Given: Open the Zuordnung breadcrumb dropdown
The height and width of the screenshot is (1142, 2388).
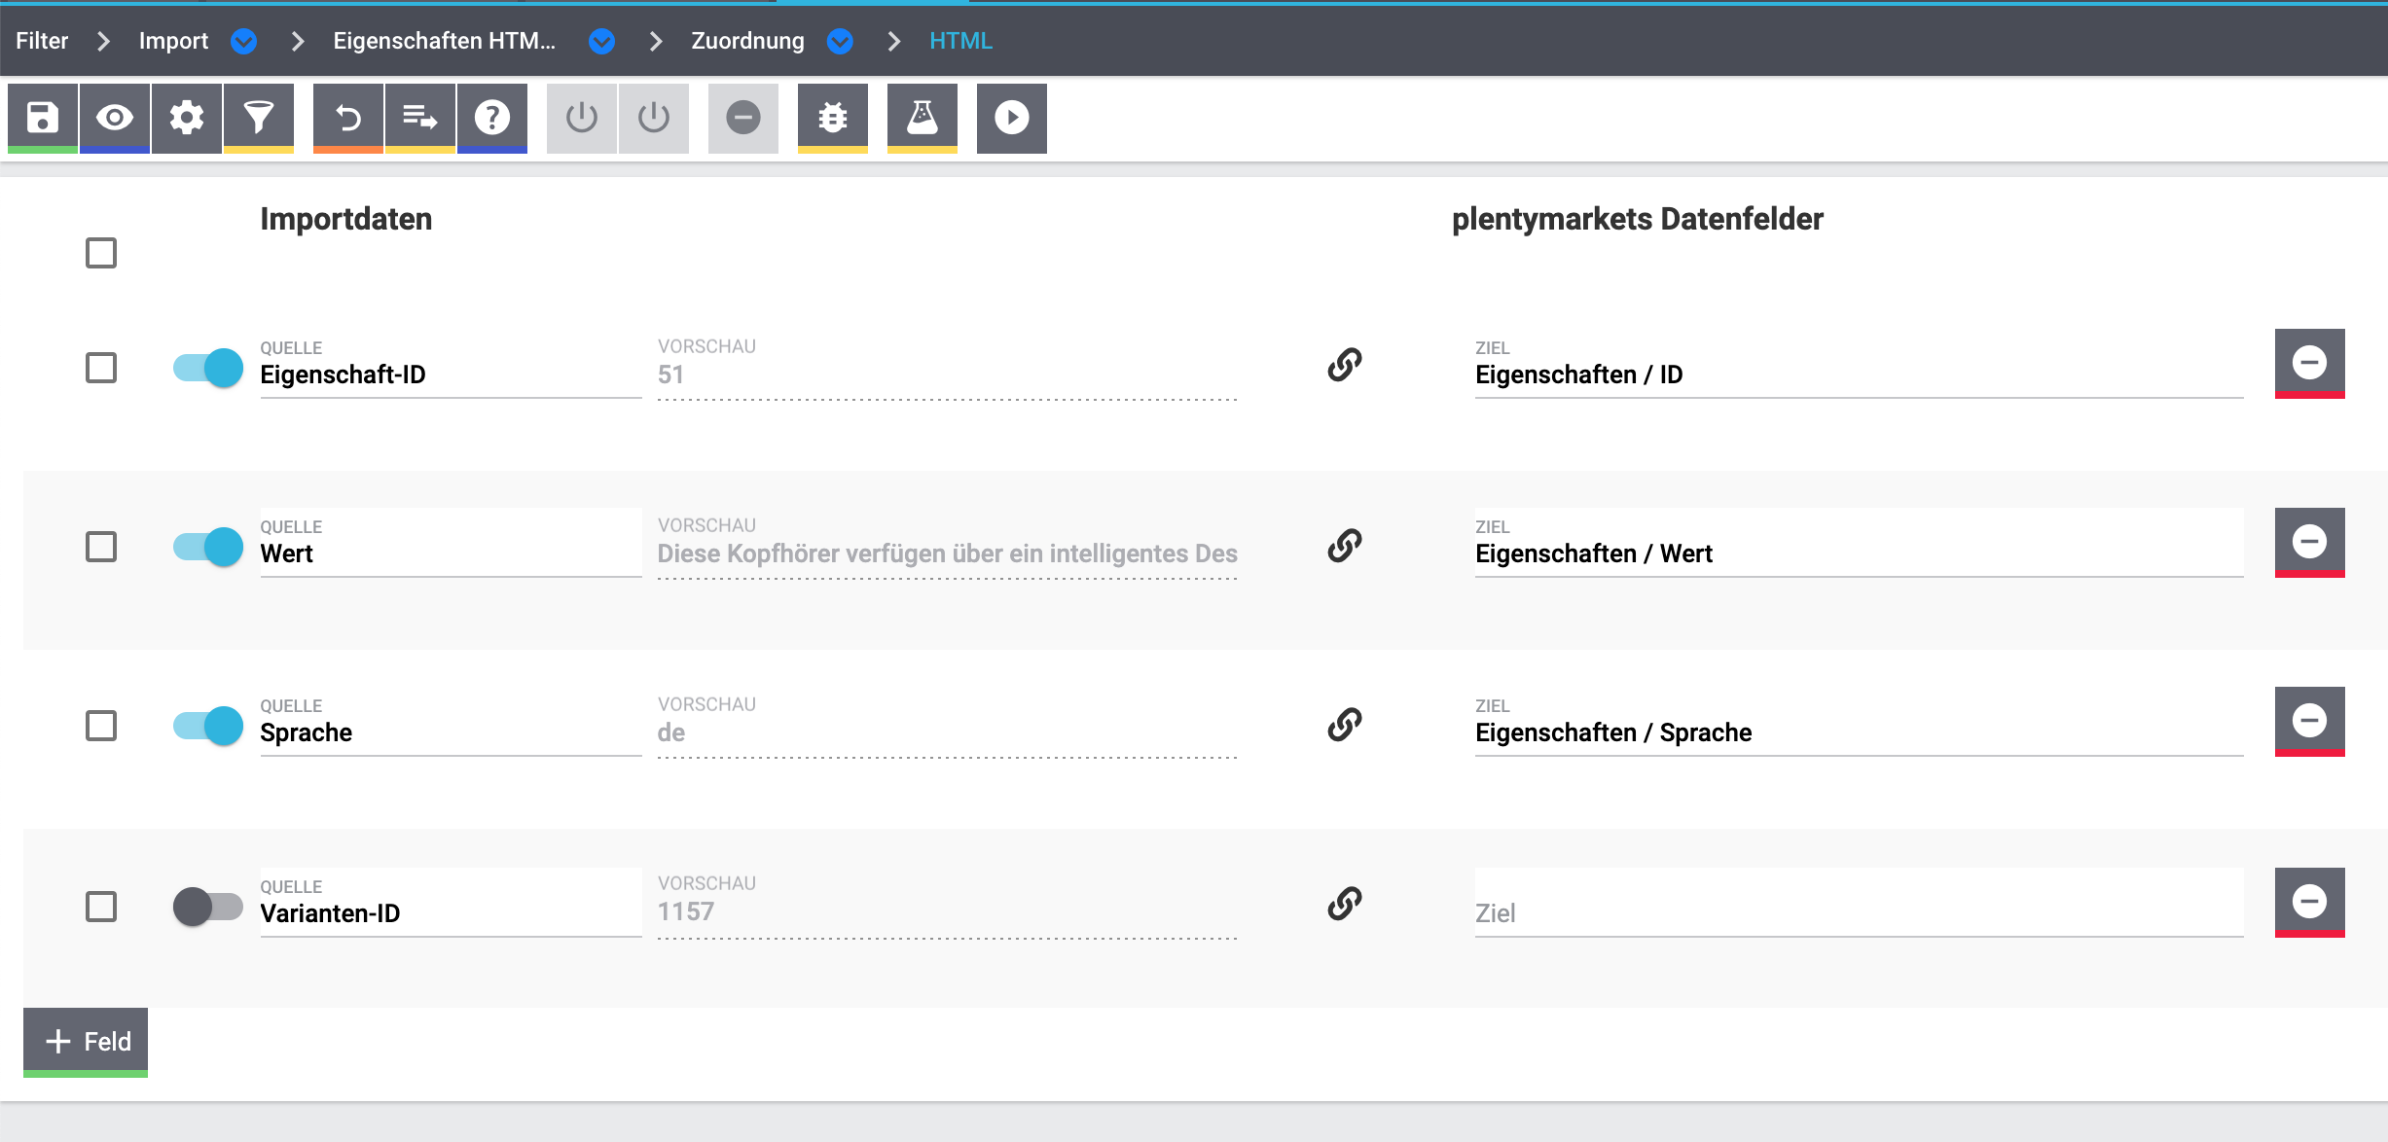Looking at the screenshot, I should 840,41.
